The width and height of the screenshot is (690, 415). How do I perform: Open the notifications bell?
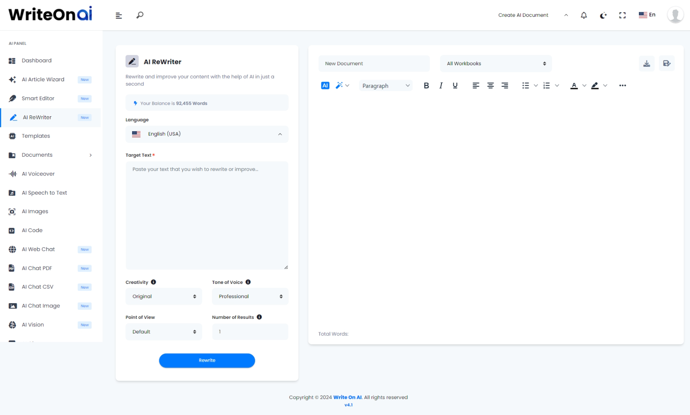584,15
